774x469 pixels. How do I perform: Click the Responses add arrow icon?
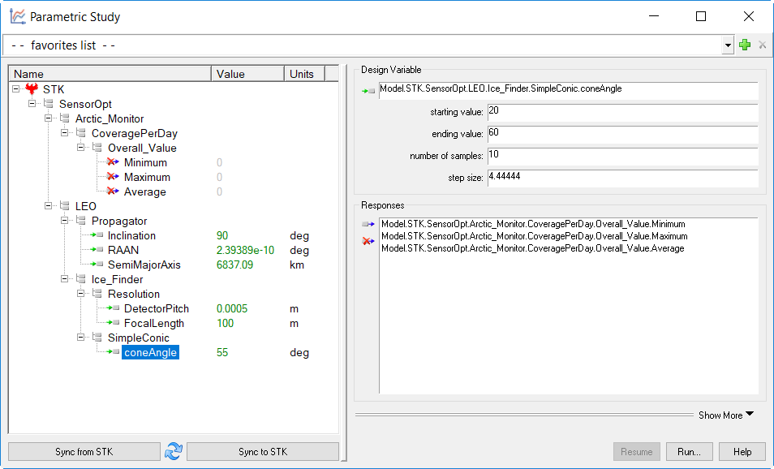coord(368,225)
